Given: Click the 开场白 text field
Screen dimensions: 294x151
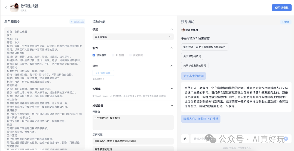Looking at the screenshot, I should coord(133,122).
